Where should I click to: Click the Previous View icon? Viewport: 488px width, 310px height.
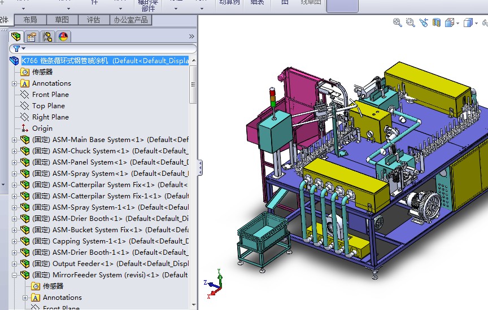tap(424, 23)
